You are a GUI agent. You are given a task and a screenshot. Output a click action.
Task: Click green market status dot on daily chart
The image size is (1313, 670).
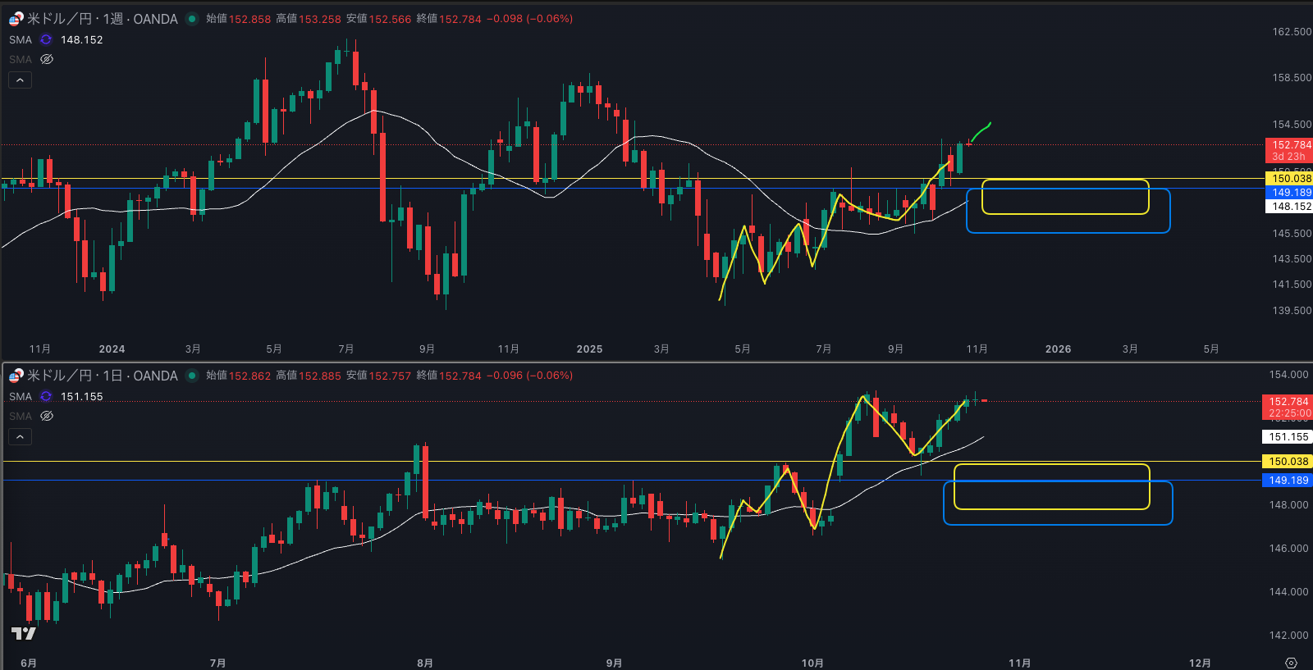(x=192, y=376)
